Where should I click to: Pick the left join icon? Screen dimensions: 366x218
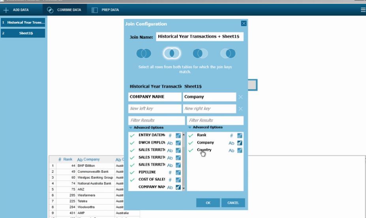pyautogui.click(x=200, y=53)
